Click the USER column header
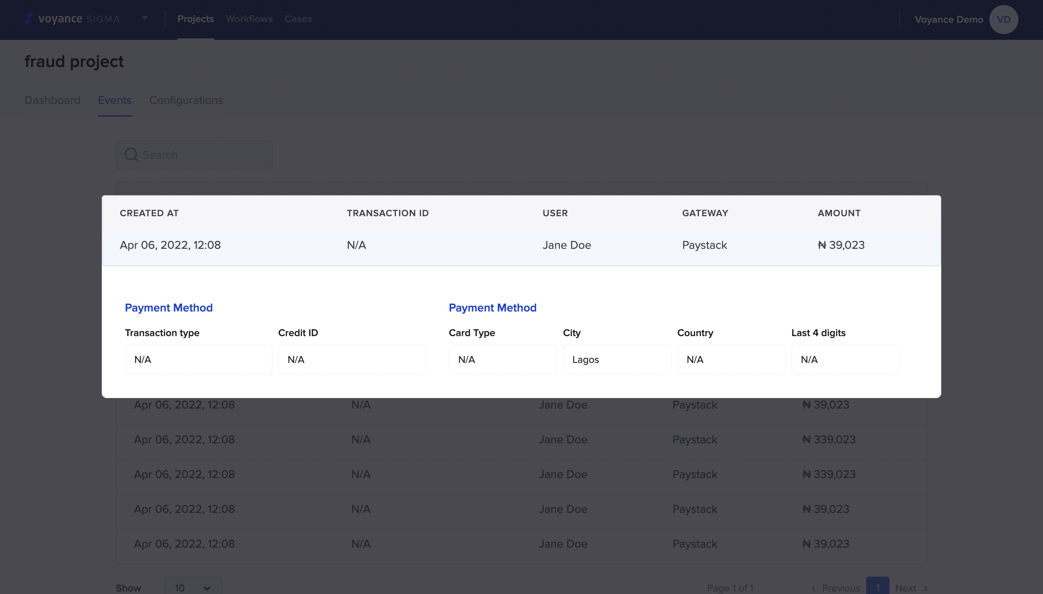Screen dimensions: 1043x594 point(555,213)
